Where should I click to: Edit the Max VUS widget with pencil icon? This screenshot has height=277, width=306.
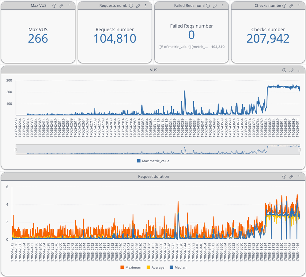[x=62, y=6]
